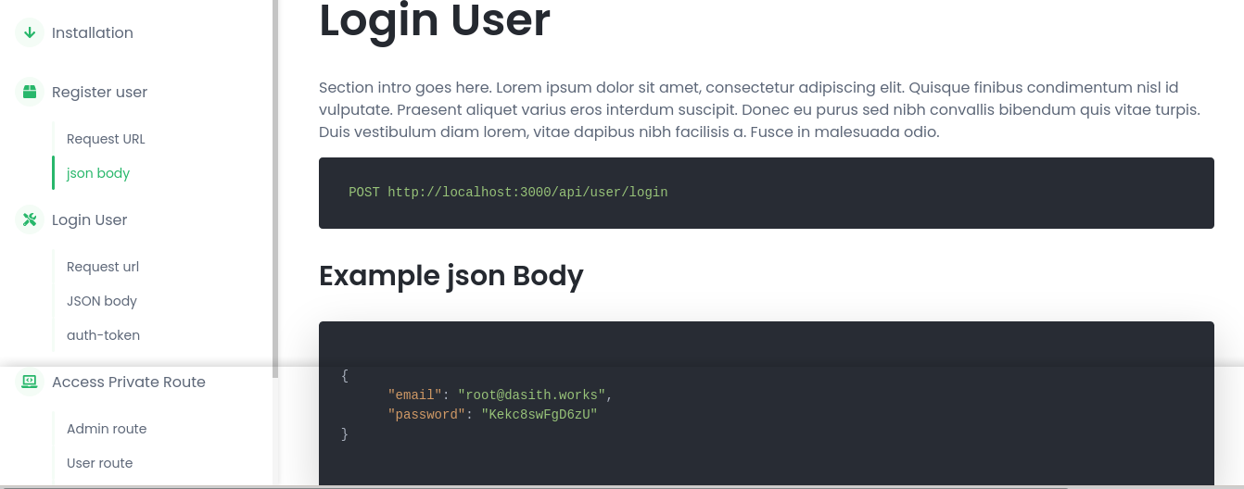Viewport: 1244px width, 489px height.
Task: Click the tools icon beside Login User
Action: coord(30,219)
